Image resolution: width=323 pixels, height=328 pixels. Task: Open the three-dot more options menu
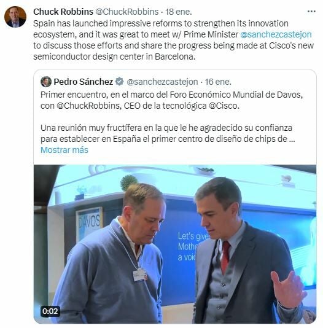[x=311, y=12]
